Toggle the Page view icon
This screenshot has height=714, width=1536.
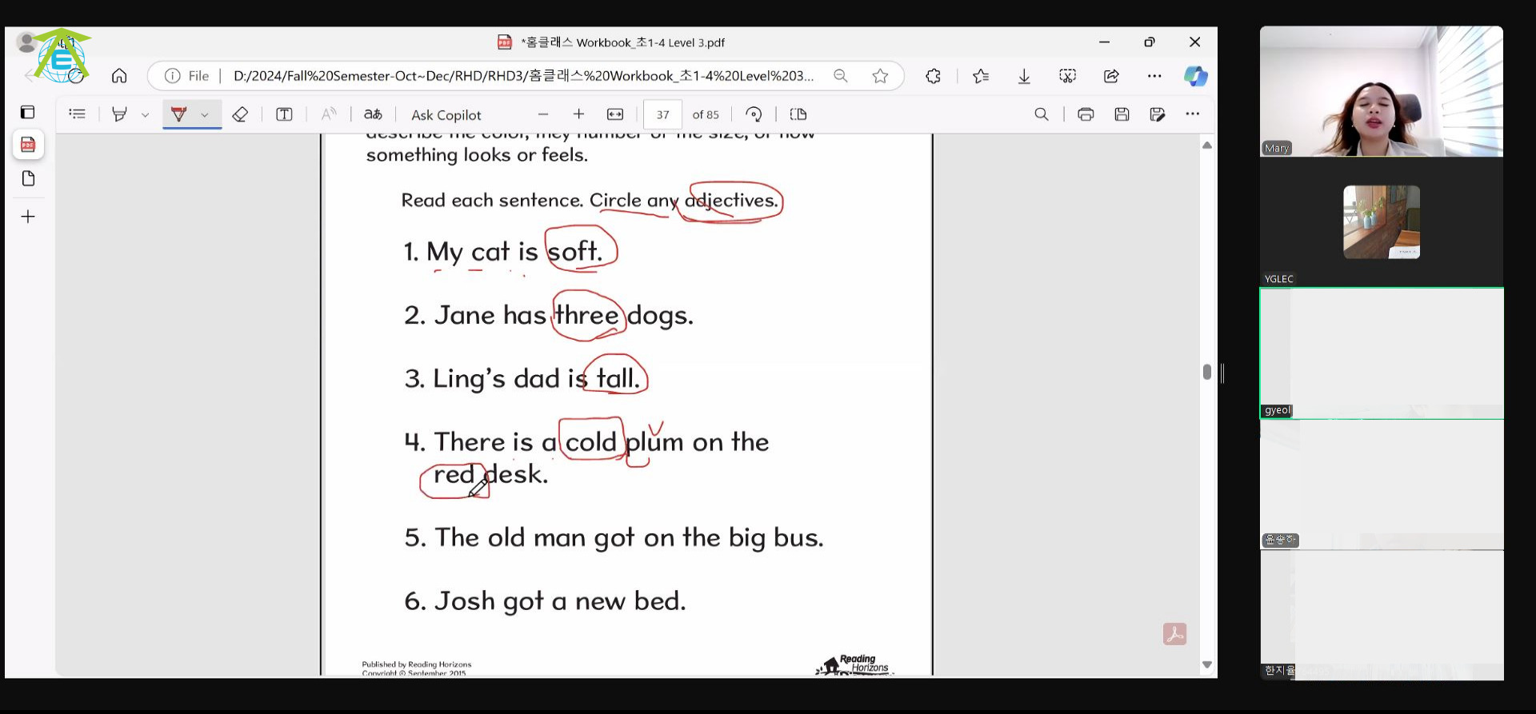(798, 114)
